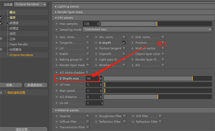Click the Max samples value field

tap(90, 24)
